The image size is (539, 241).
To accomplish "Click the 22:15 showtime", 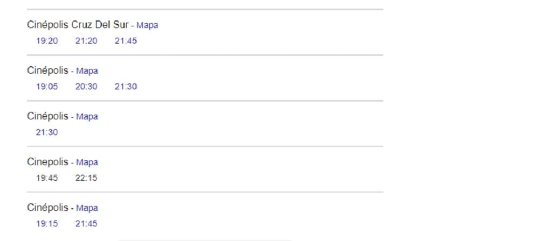I will pyautogui.click(x=86, y=178).
